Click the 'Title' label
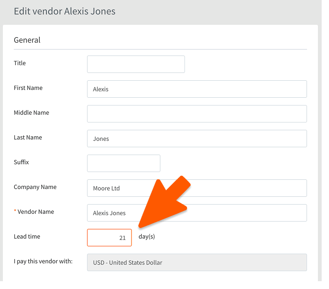The width and height of the screenshot is (329, 289). pos(20,63)
